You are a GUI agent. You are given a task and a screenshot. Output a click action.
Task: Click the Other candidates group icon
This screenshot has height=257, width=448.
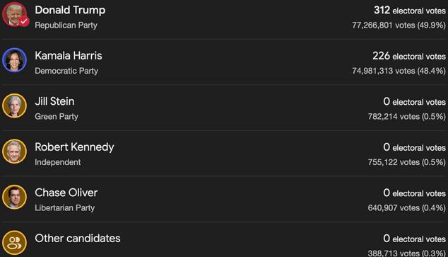click(14, 243)
